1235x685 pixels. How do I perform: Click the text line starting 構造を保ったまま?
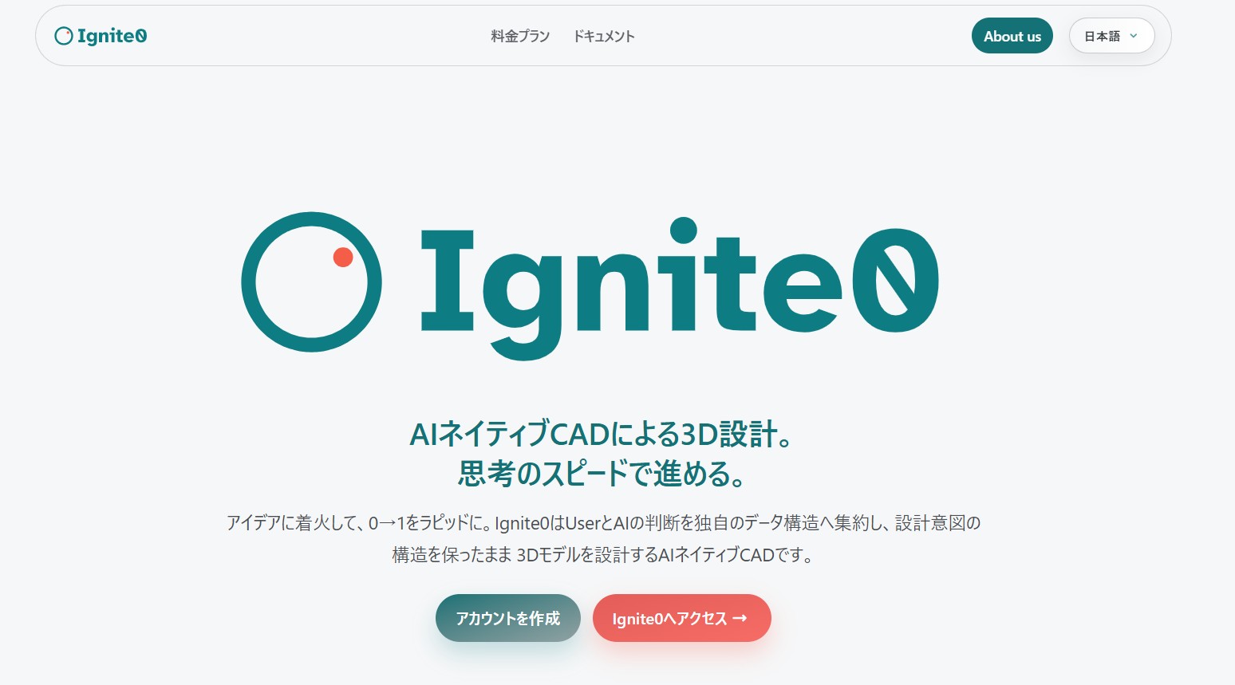coord(603,555)
